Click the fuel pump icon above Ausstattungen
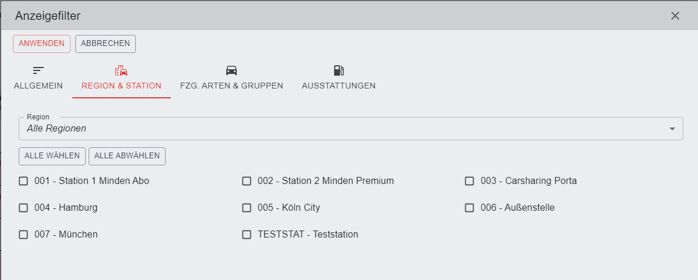698x280 pixels. click(x=338, y=70)
